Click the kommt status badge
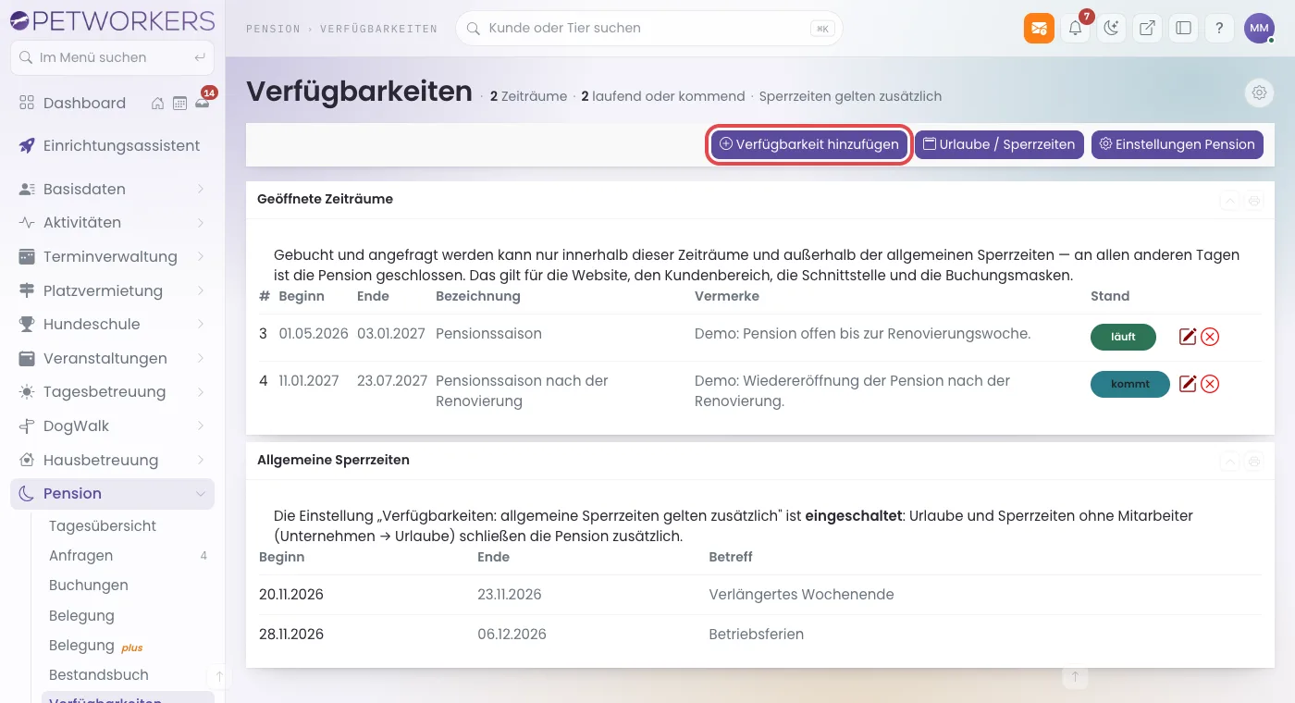 click(x=1130, y=384)
